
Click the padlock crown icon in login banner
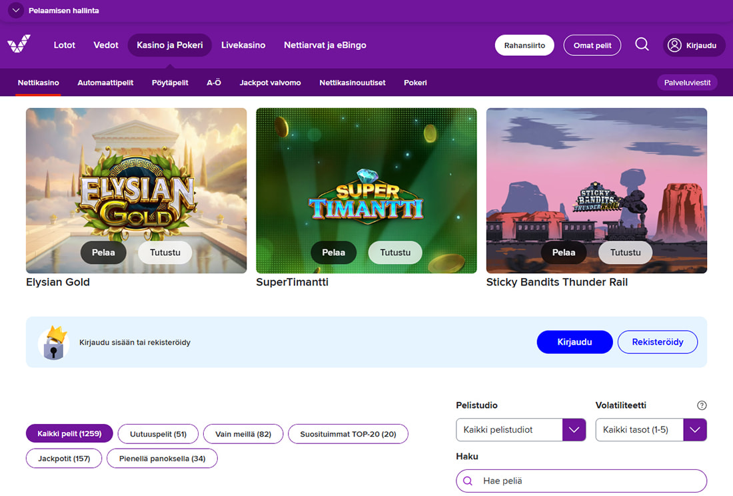pyautogui.click(x=54, y=343)
